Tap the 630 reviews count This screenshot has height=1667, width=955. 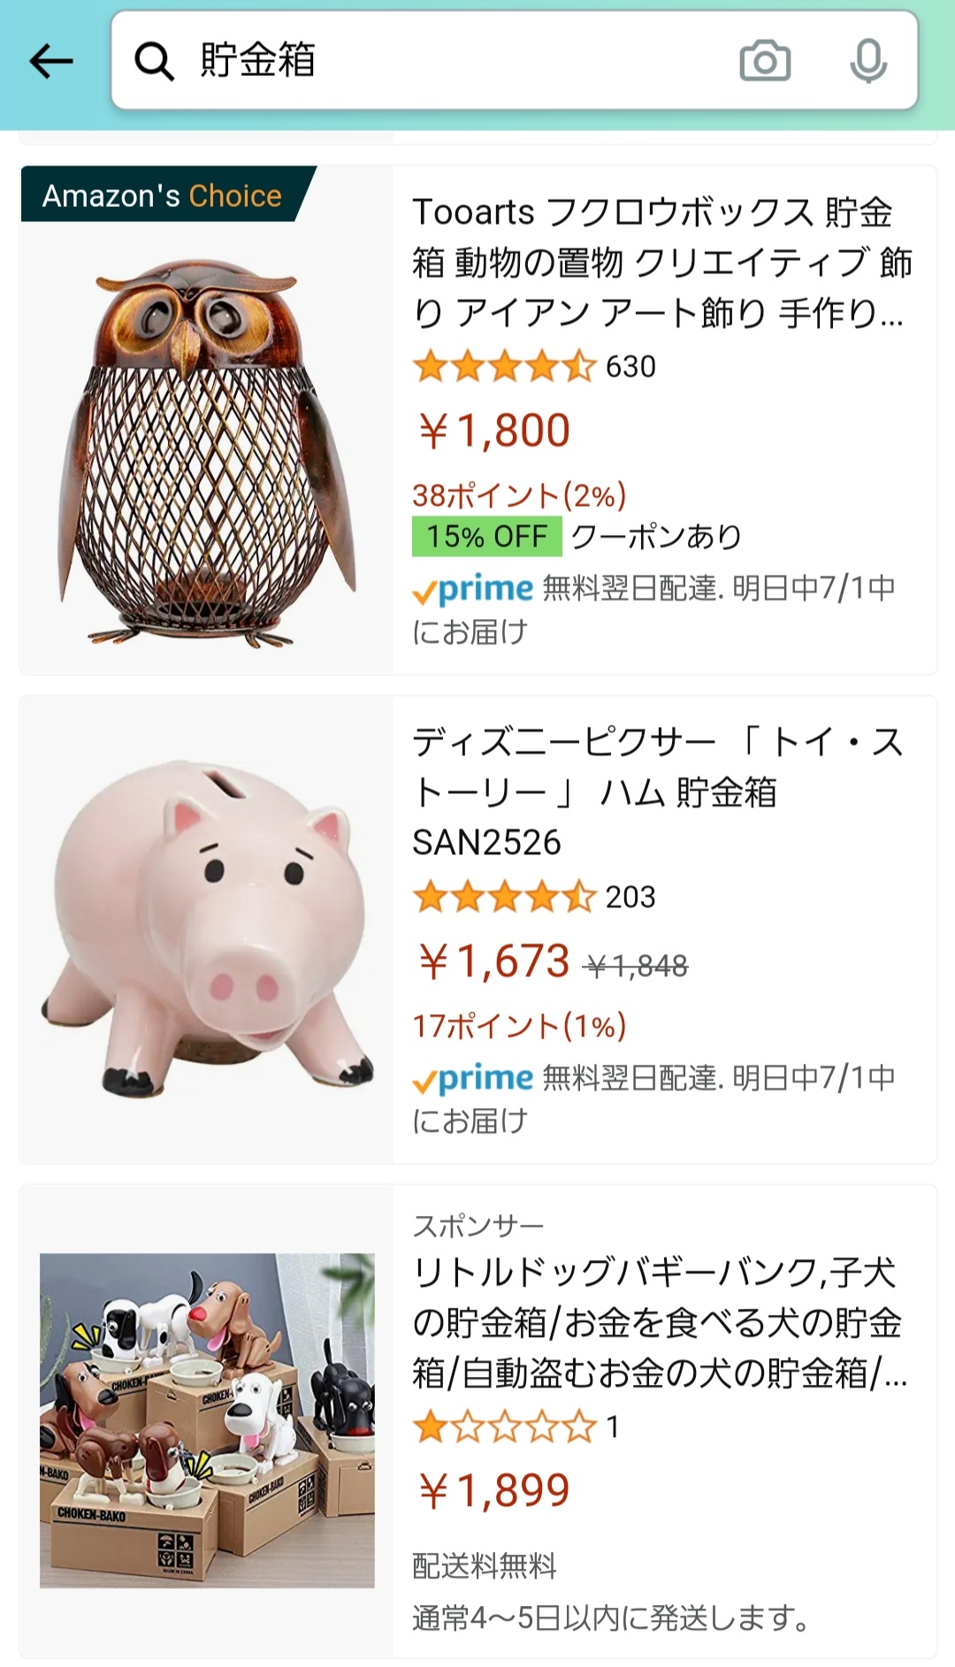click(x=630, y=366)
